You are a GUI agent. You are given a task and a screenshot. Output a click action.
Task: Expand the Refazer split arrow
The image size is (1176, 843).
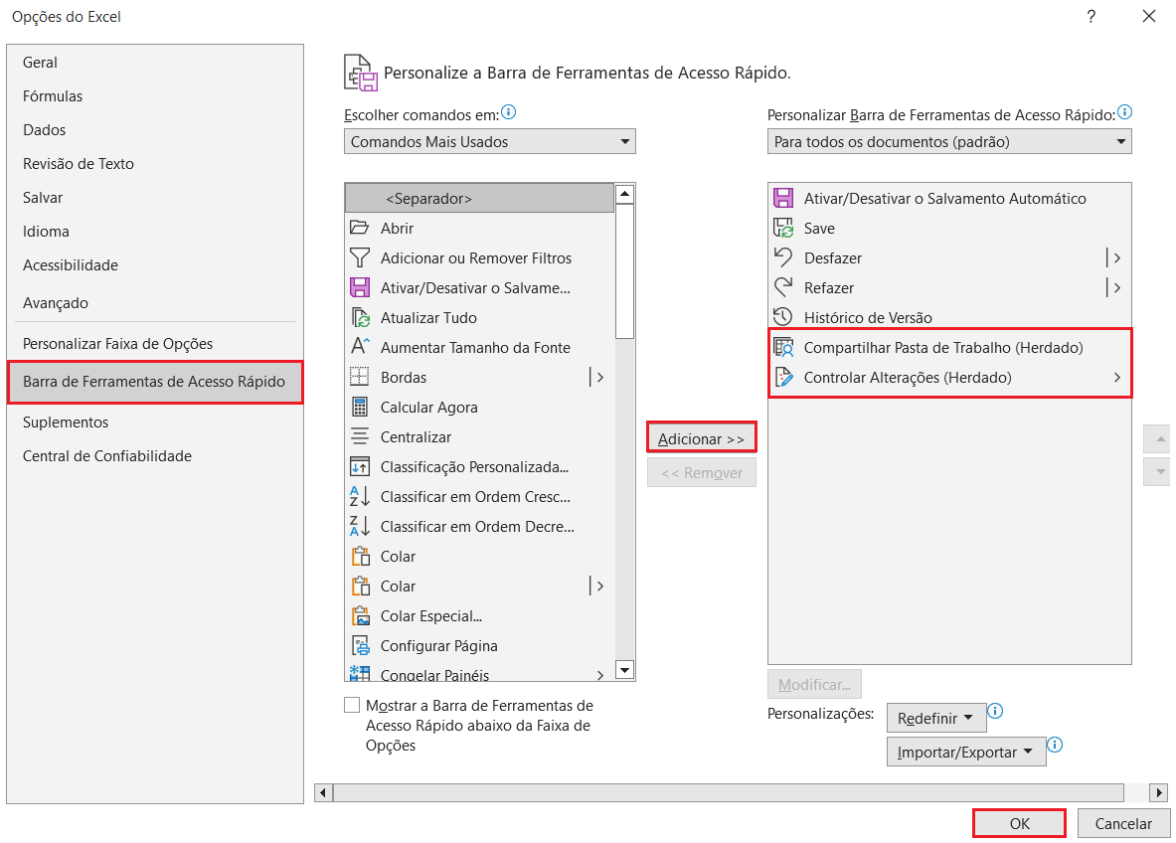[1116, 287]
